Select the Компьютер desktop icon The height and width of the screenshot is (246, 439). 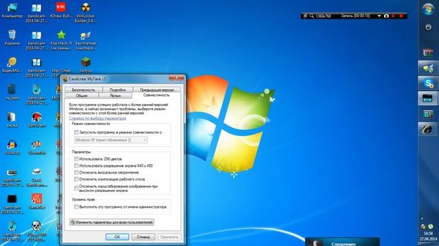(x=12, y=11)
